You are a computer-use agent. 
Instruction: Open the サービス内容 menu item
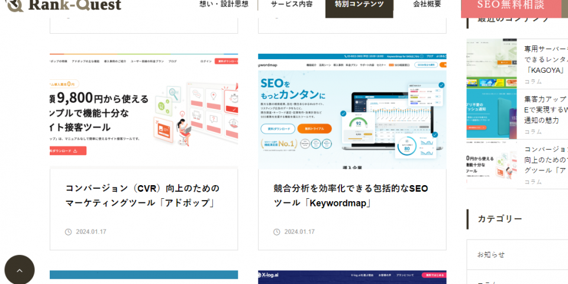click(x=292, y=4)
